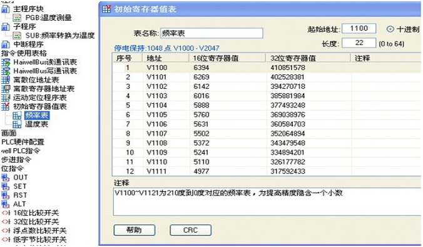Click the OUT instruction icon
The image size is (423, 247).
point(6,178)
